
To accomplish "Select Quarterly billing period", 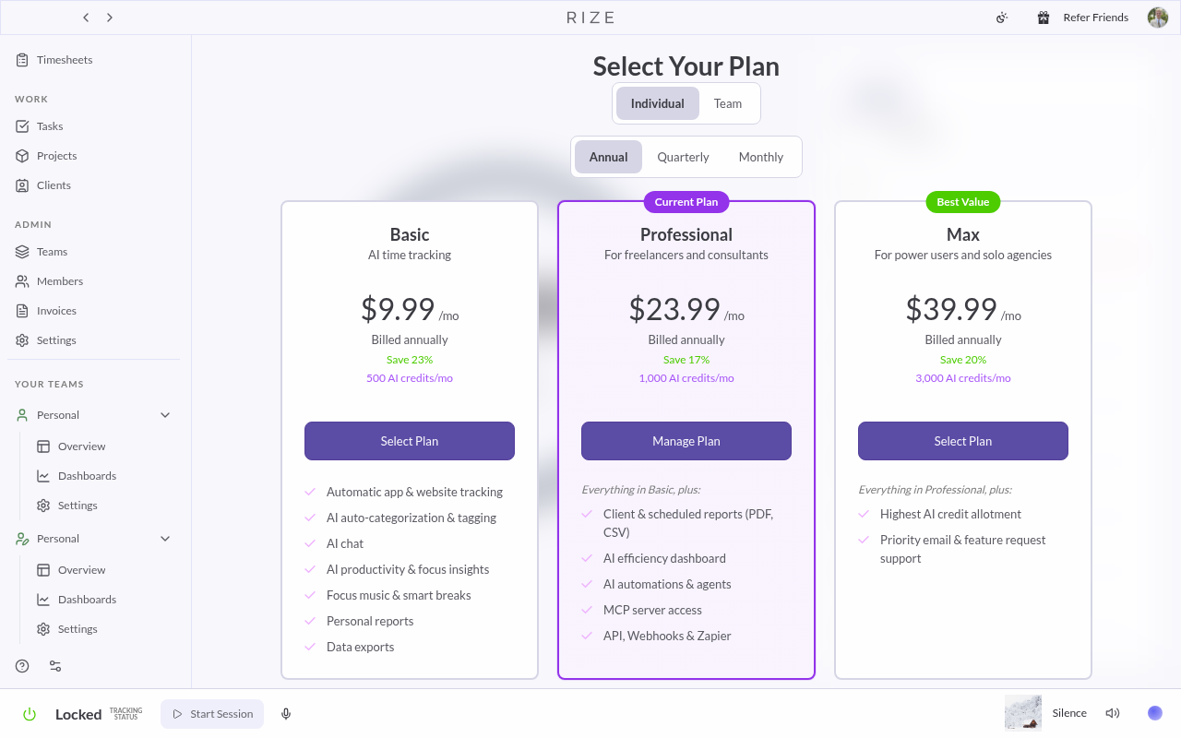I will [x=683, y=157].
